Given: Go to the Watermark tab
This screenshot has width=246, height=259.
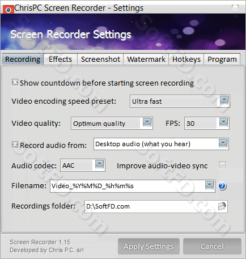Looking at the screenshot, I should [x=146, y=60].
